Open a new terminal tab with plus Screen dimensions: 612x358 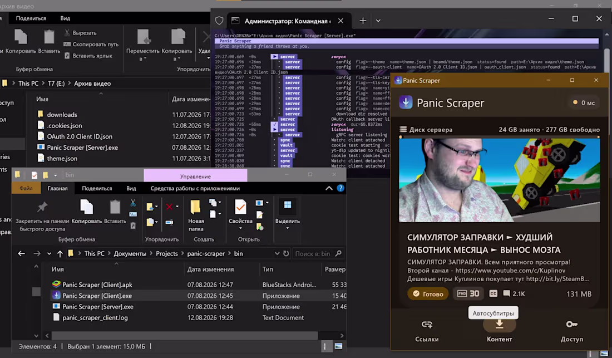click(x=363, y=21)
